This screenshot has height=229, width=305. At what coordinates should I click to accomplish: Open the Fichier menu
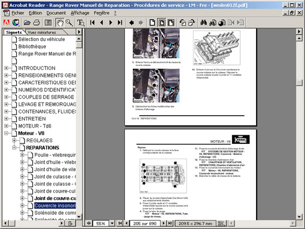point(17,13)
